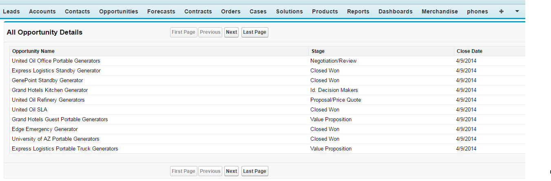The height and width of the screenshot is (181, 551).
Task: Click the bottom Last Page button
Action: [x=255, y=171]
